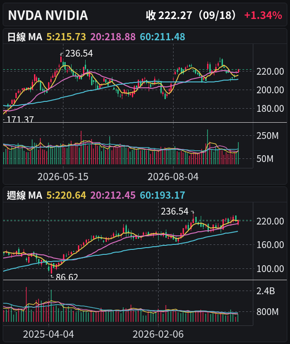Select the daily MA 20:218.88 value
The height and width of the screenshot is (344, 290).
113,37
